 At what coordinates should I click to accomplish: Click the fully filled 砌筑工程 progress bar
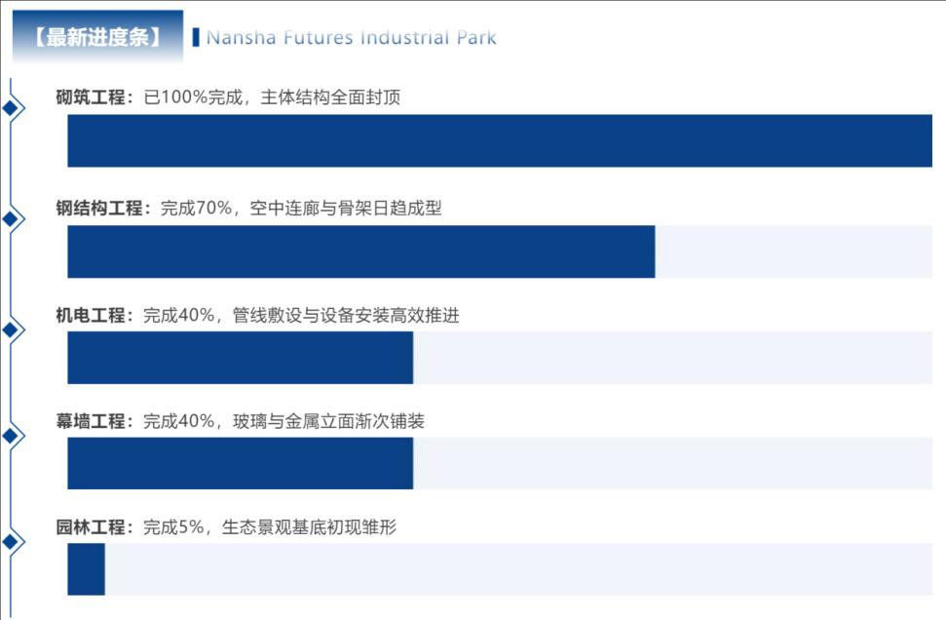[x=499, y=140]
